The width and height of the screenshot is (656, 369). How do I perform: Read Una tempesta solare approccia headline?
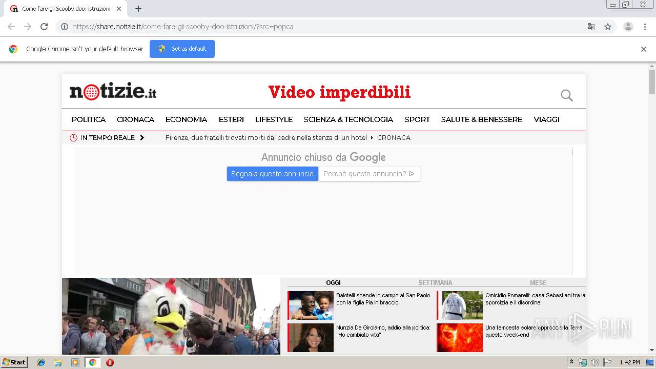coord(534,331)
